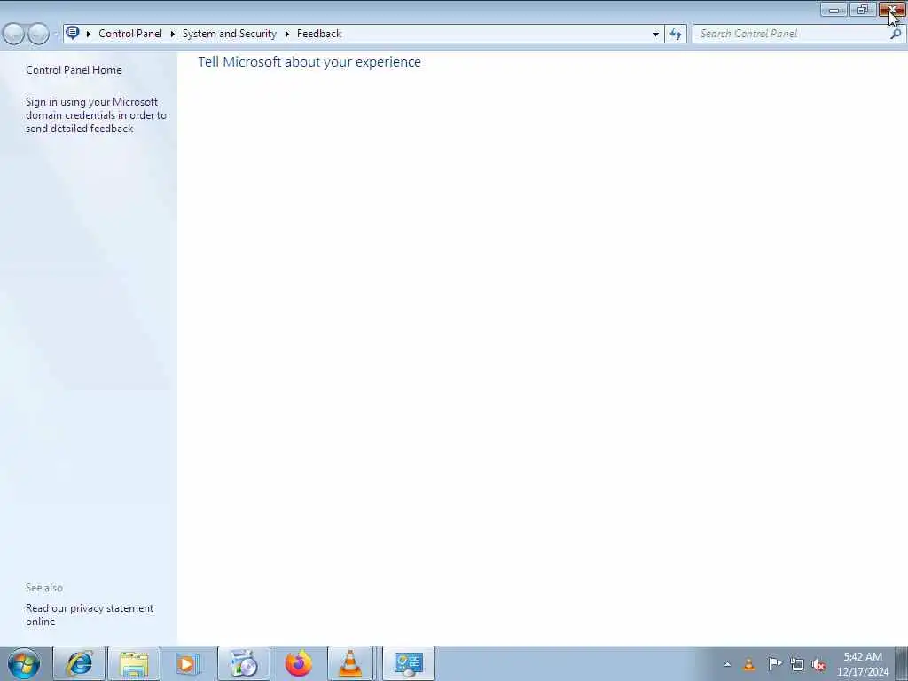Screen dimensions: 908x681
Task: Open the network status tray icon
Action: (x=797, y=664)
